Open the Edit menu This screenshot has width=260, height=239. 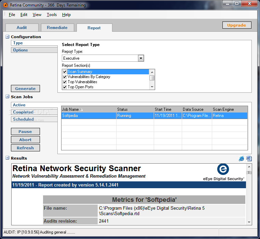click(24, 15)
